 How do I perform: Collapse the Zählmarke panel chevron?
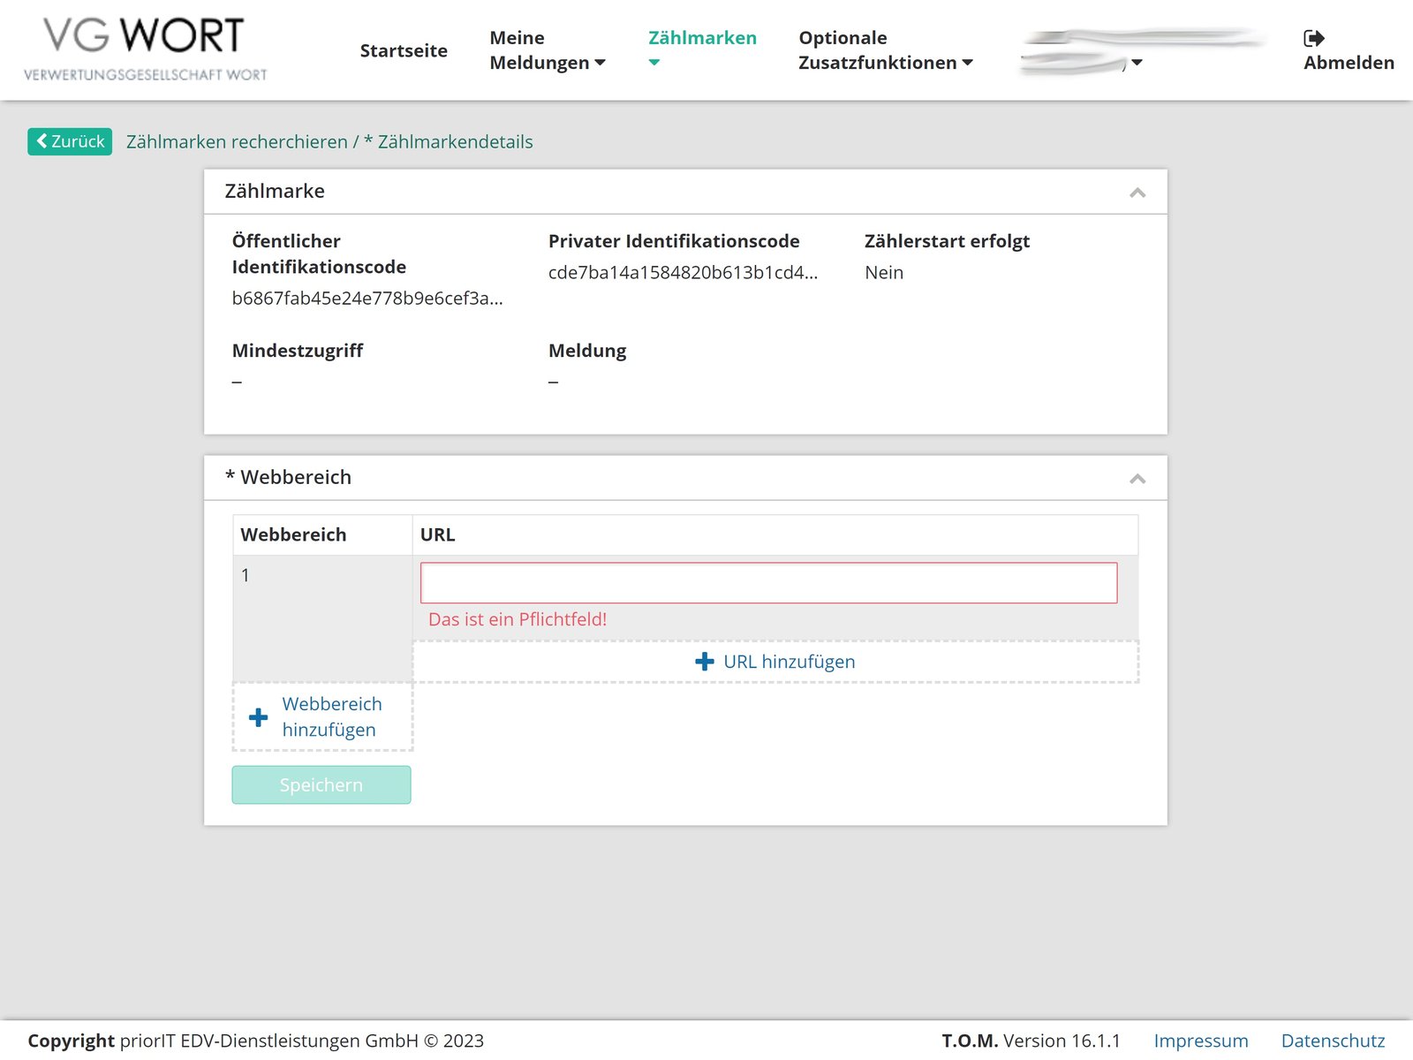coord(1137,193)
